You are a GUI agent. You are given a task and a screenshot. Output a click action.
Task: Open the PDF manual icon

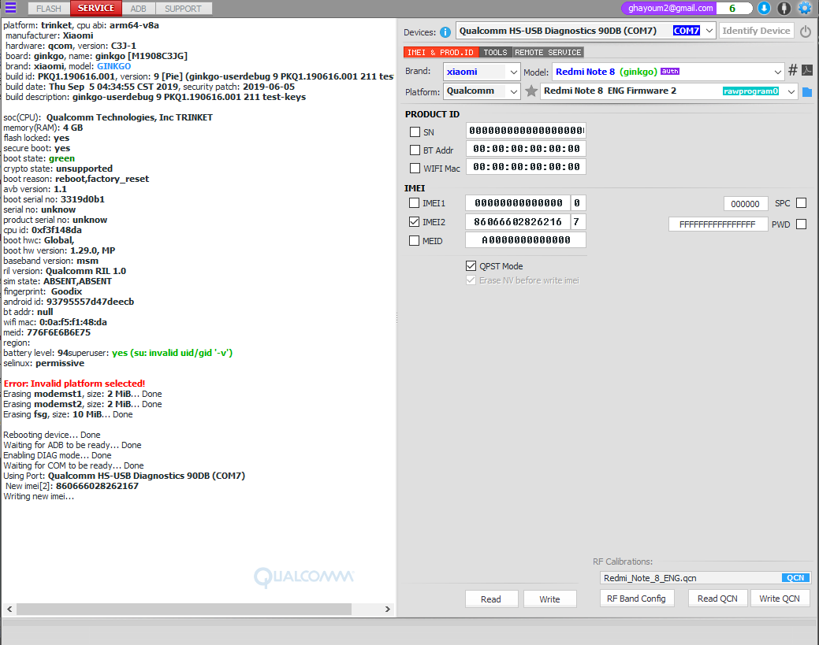coord(807,70)
